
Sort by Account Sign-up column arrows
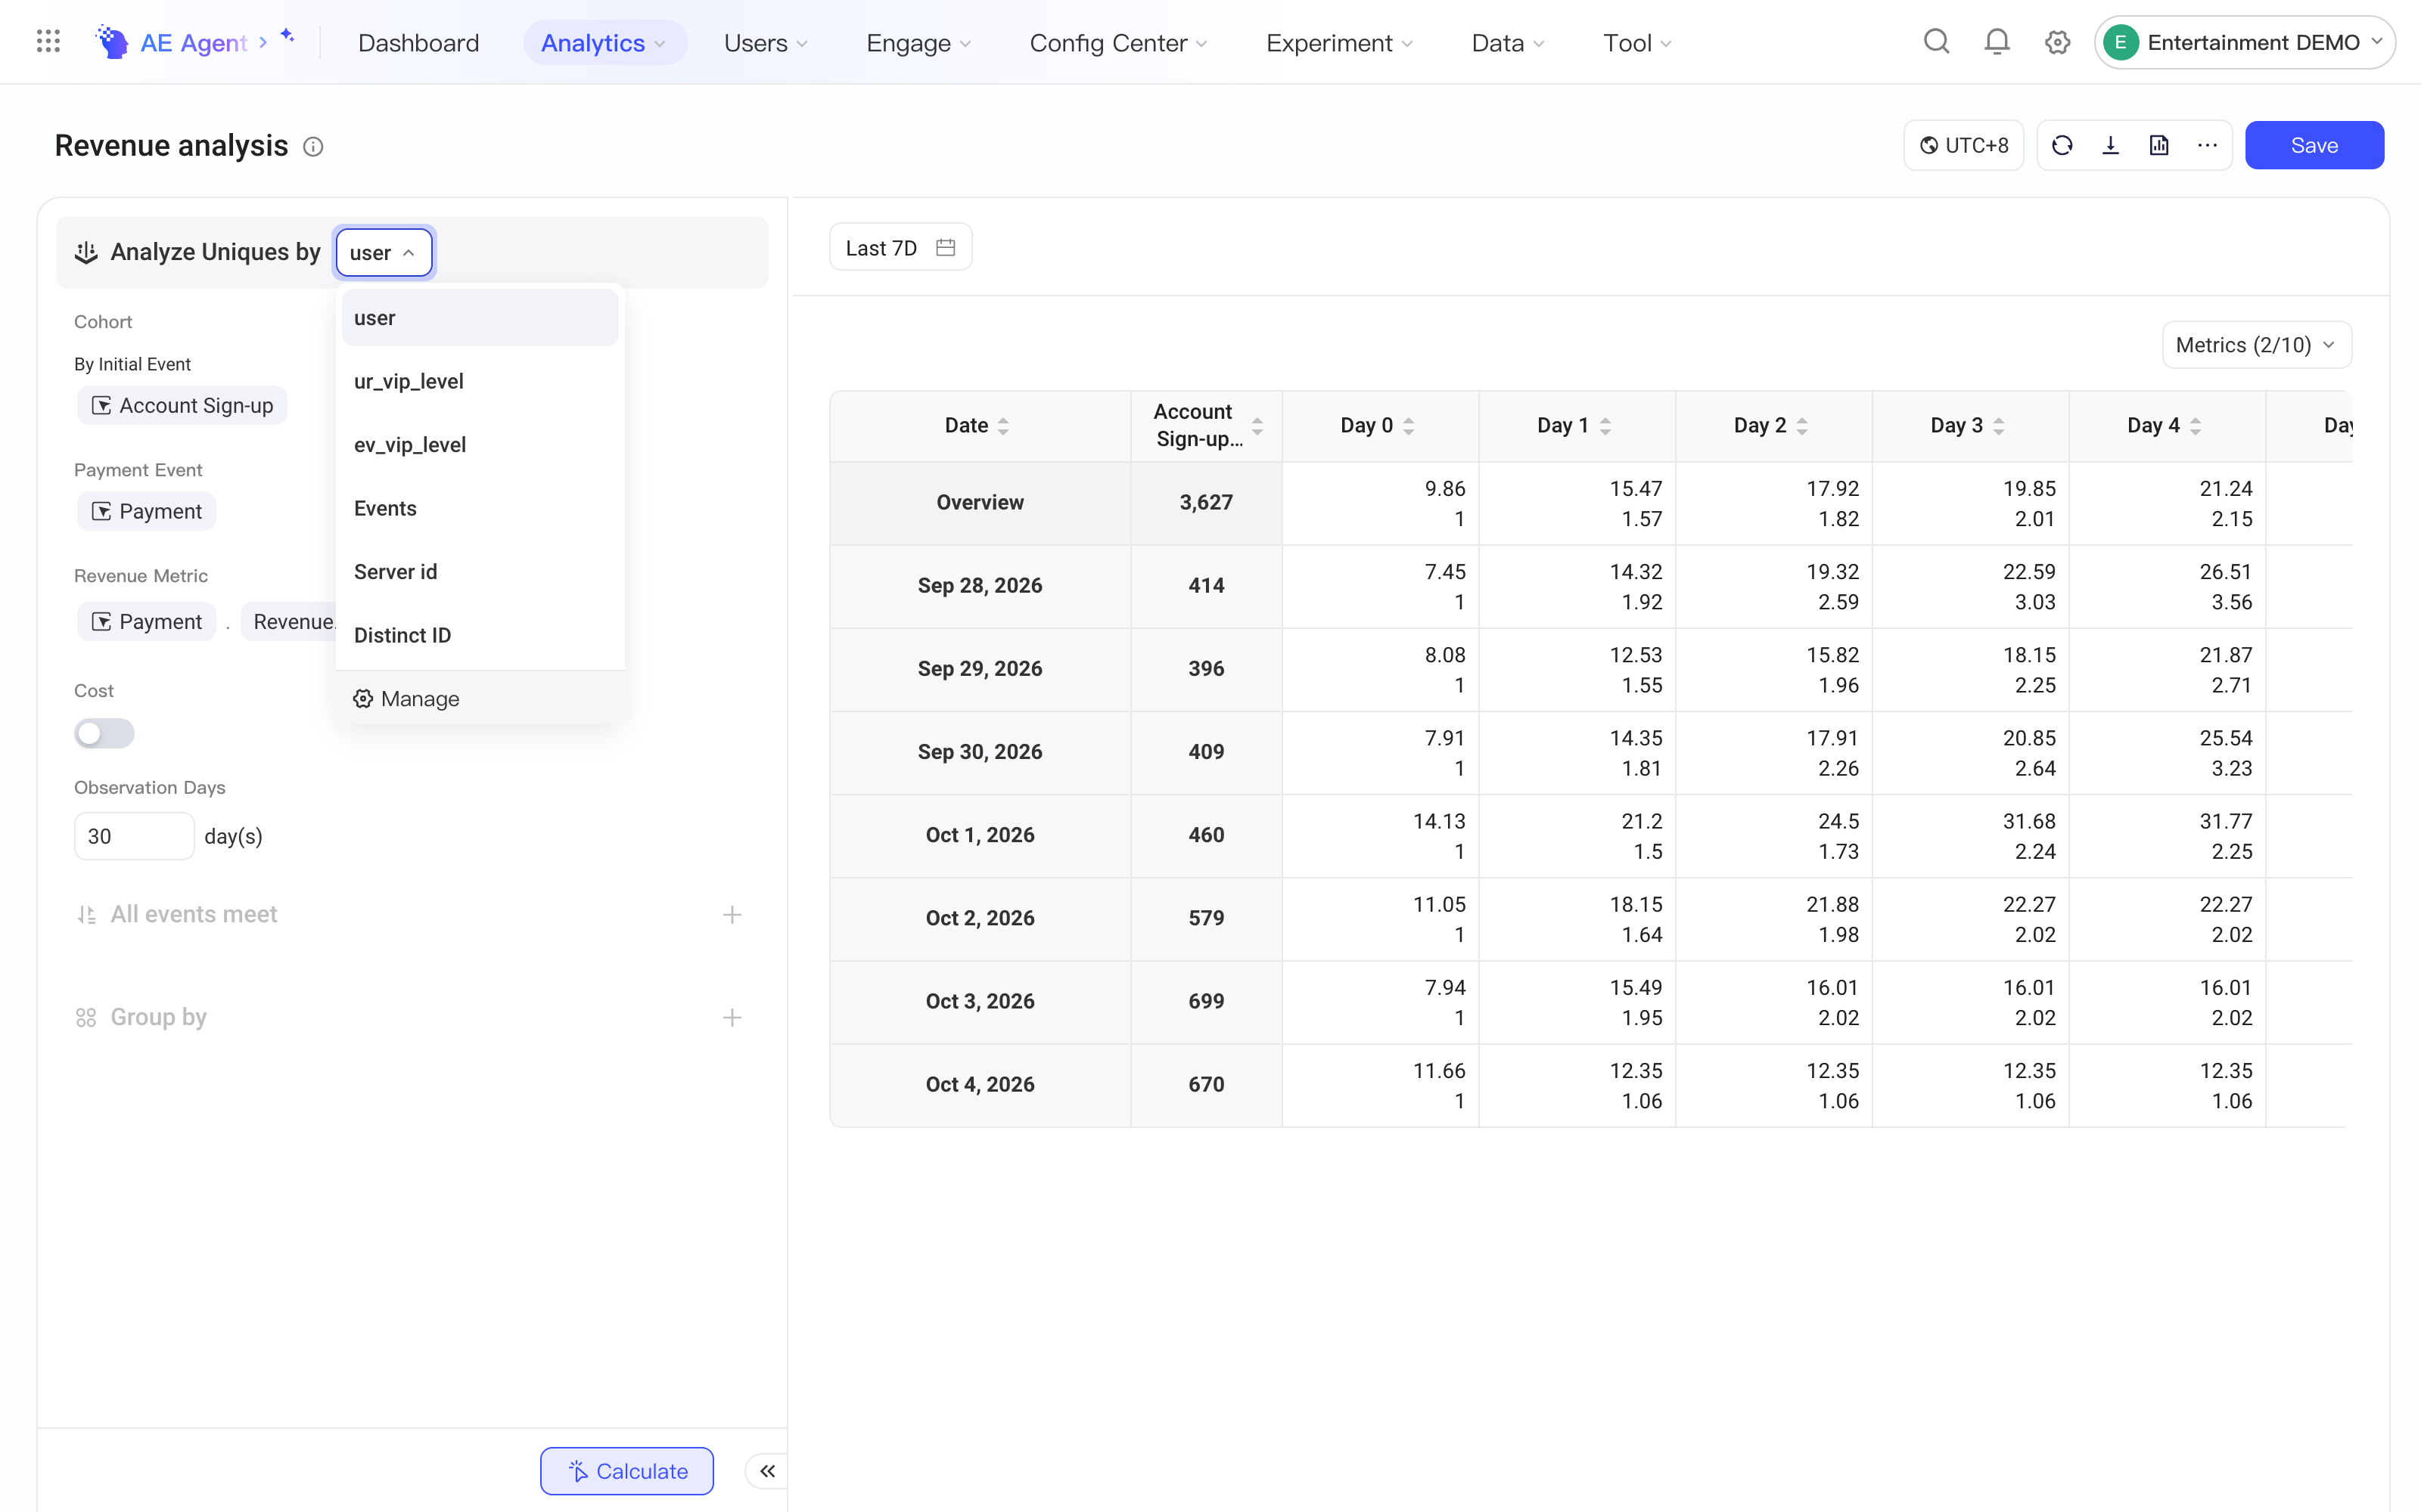point(1257,426)
